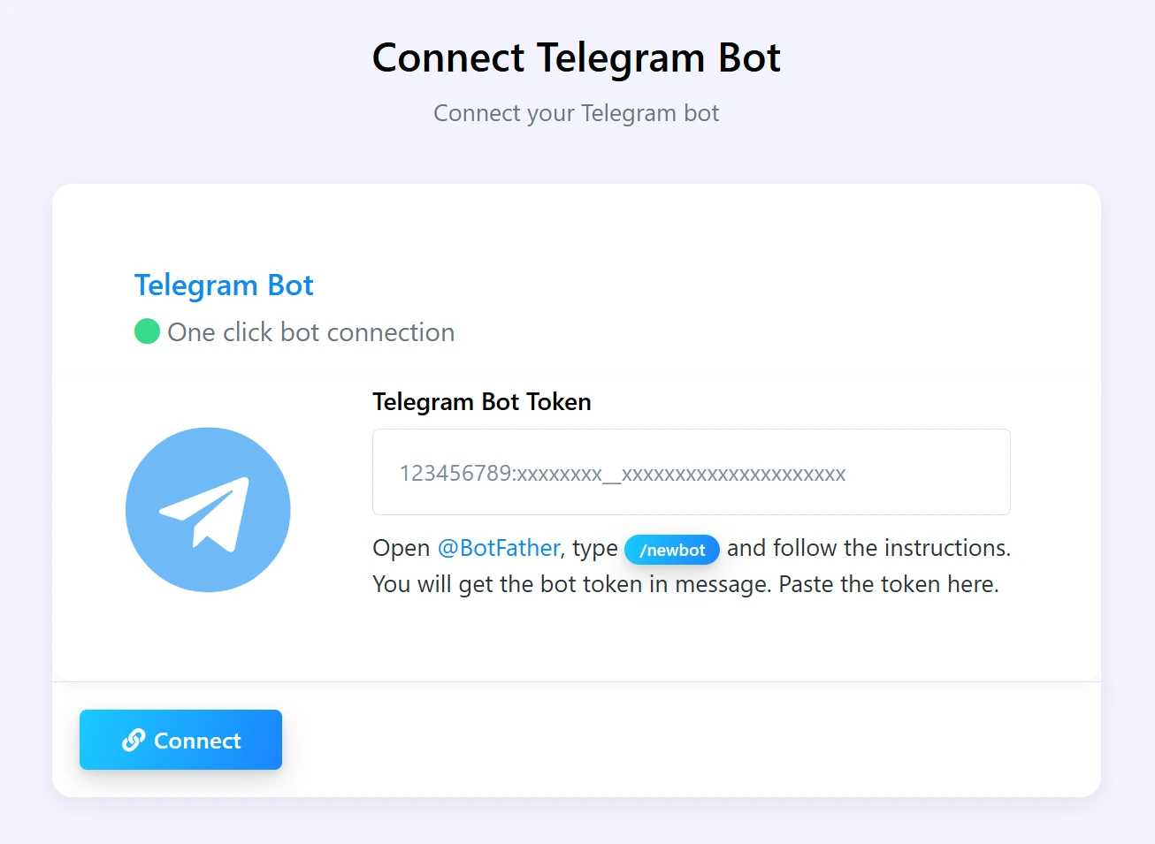Open the @BotFather link
1155x844 pixels.
(499, 548)
